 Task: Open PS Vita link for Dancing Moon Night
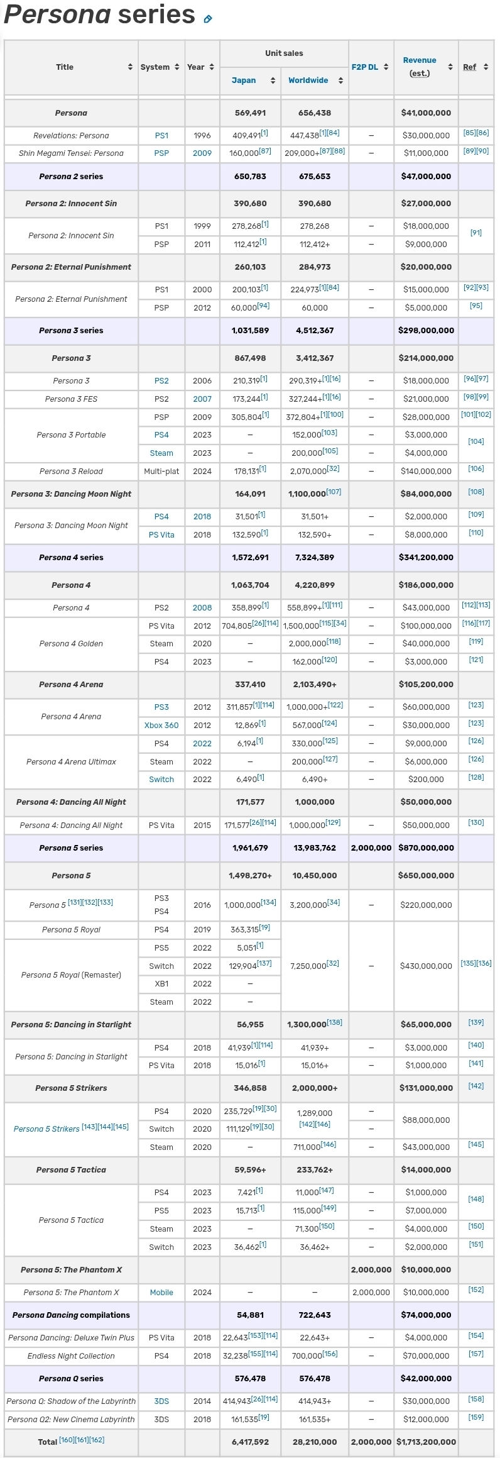tap(161, 535)
